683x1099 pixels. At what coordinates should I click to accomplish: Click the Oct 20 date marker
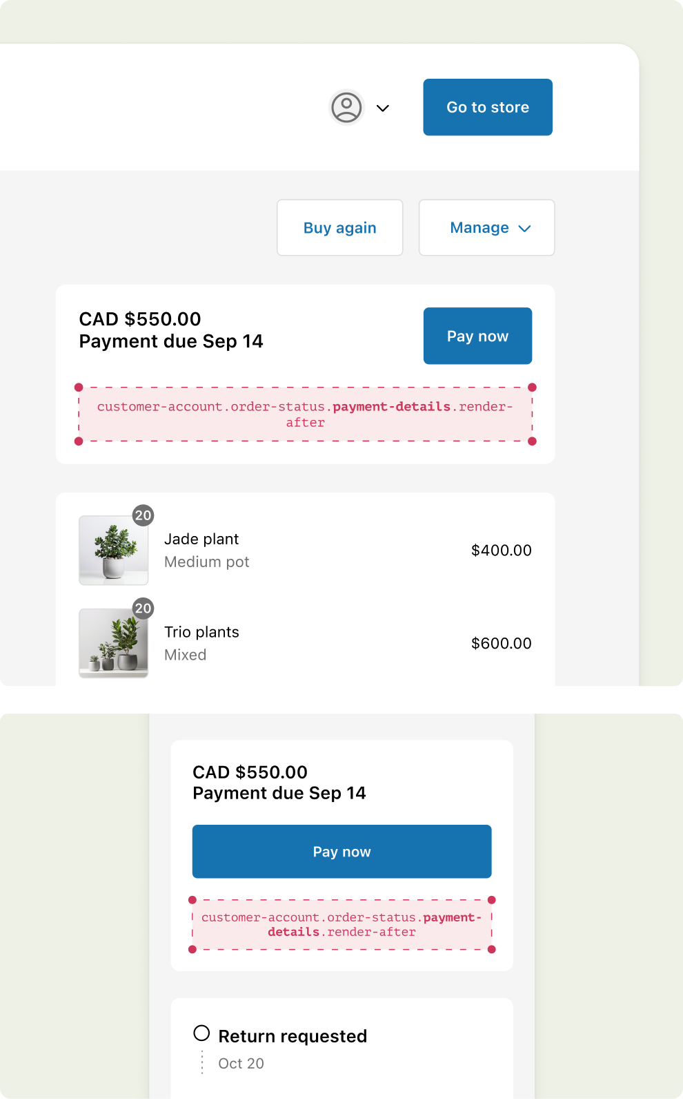click(x=241, y=1063)
